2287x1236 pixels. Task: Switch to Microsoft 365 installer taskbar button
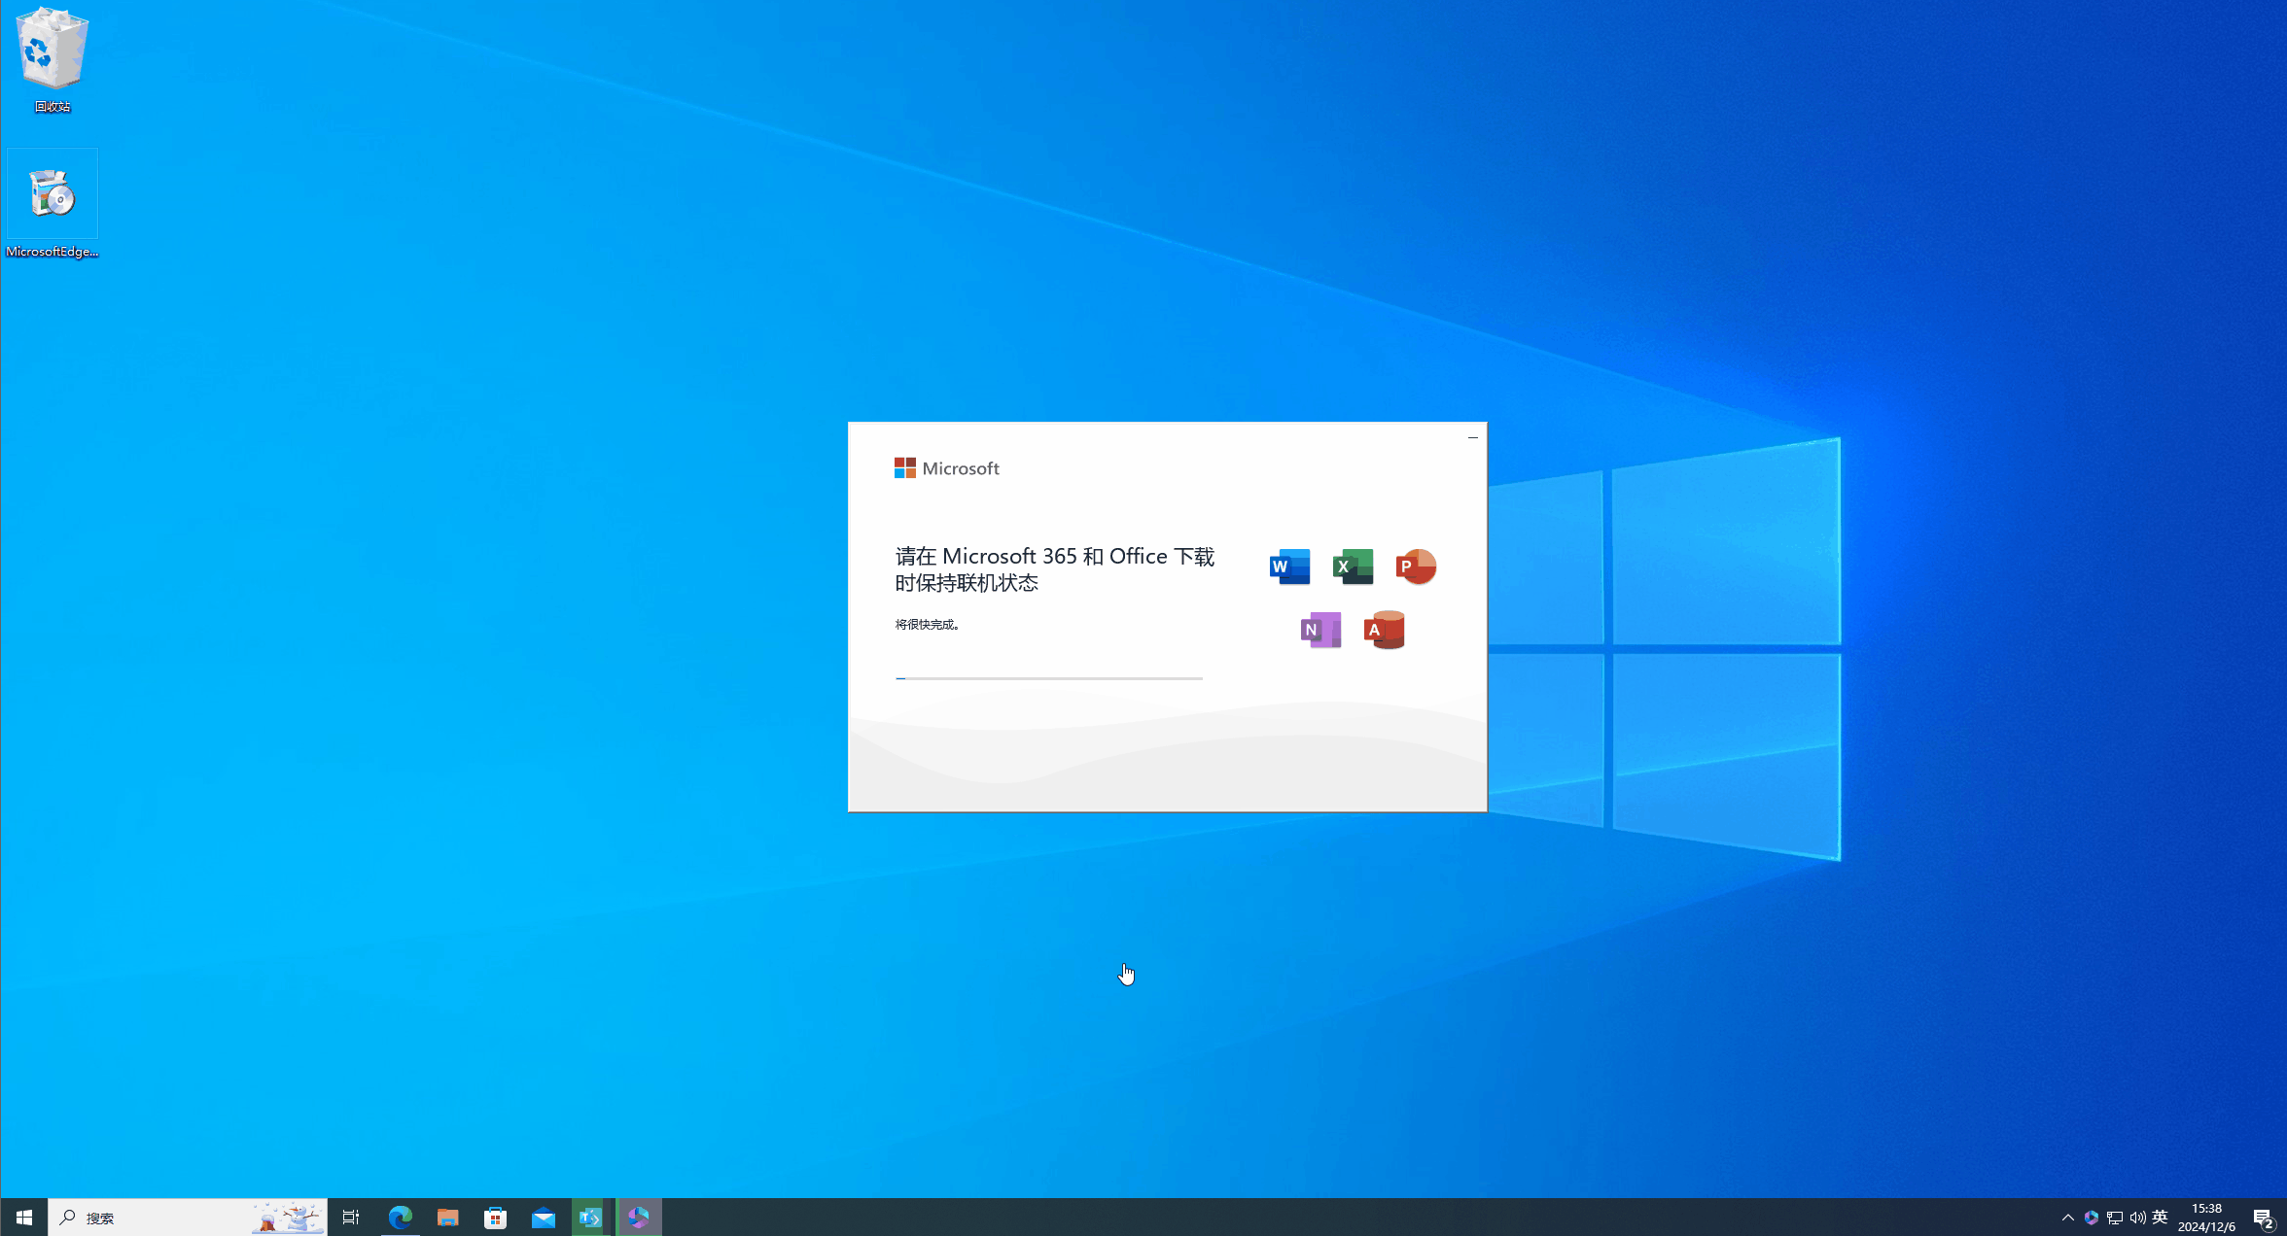(x=639, y=1218)
